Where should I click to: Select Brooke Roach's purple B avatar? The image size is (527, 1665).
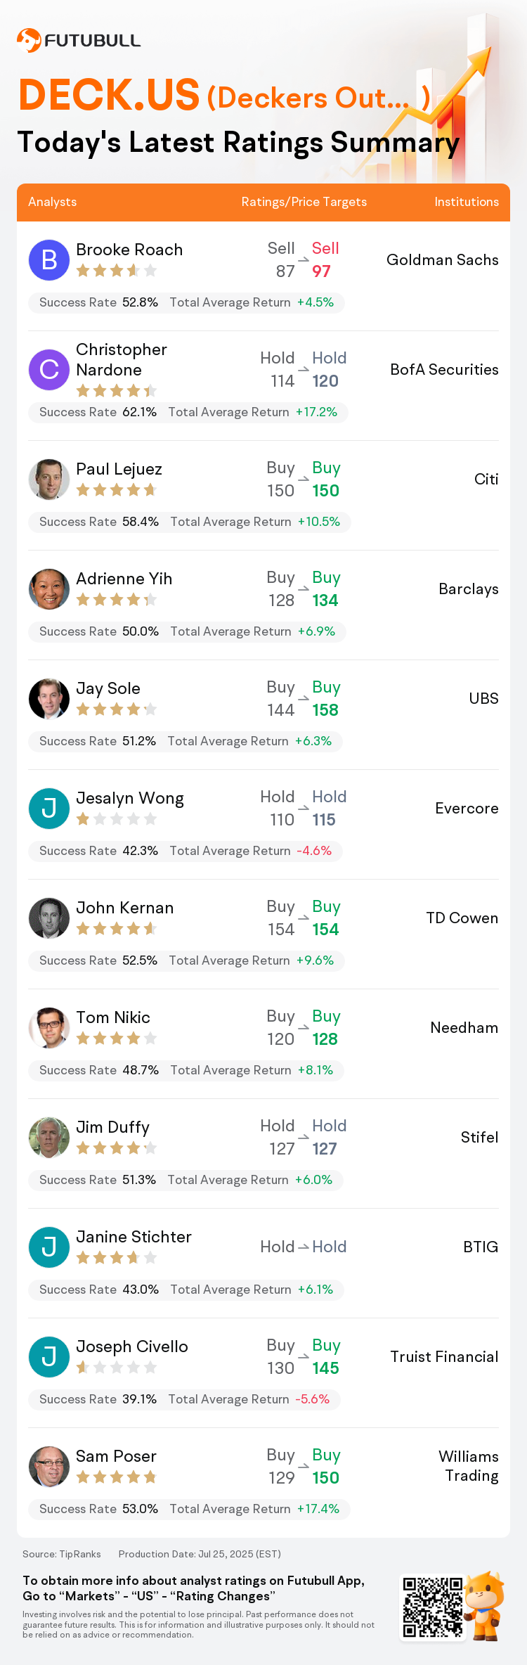click(49, 260)
